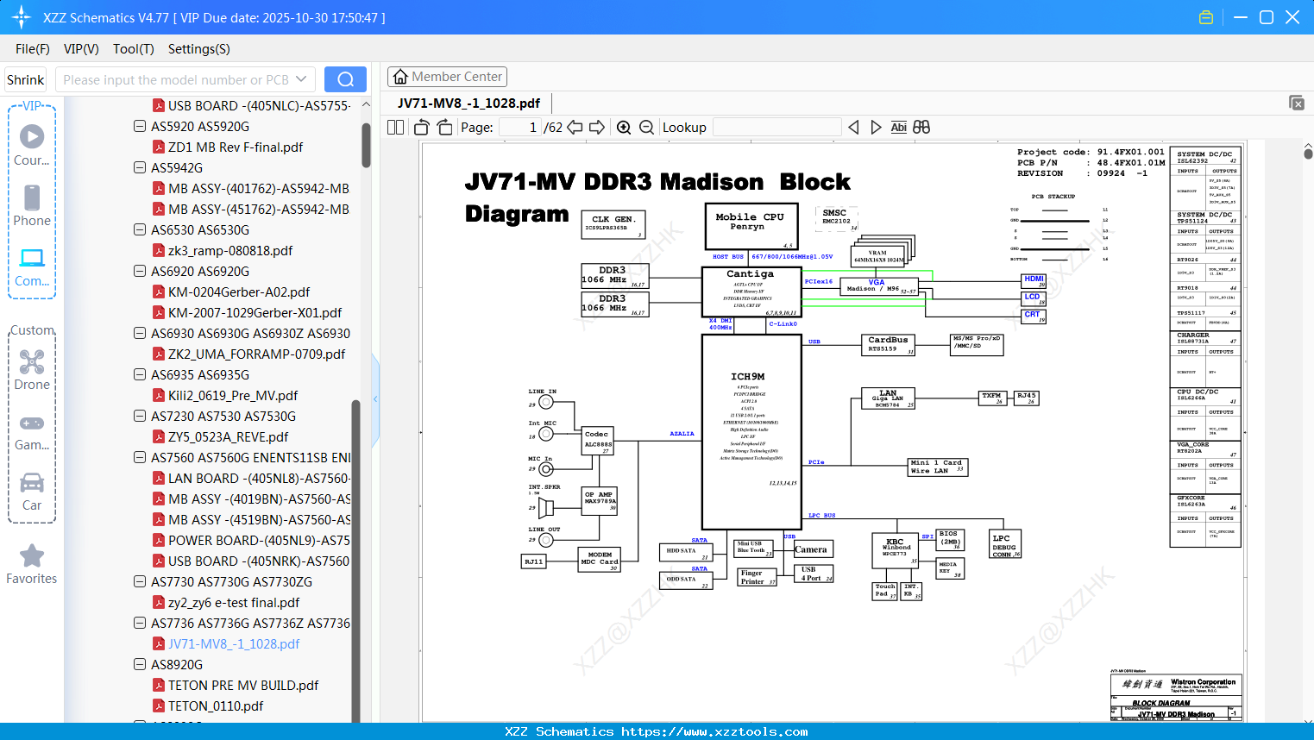Open ZK2_UMA_FORRAMP-0709.pdf file
The image size is (1314, 740).
(x=256, y=354)
